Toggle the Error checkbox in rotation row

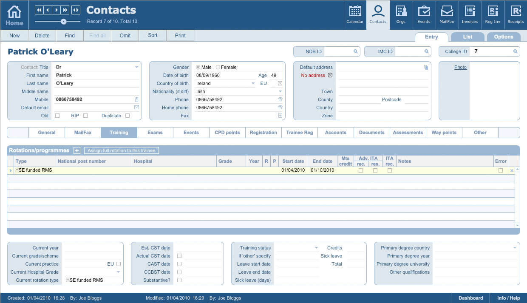501,170
